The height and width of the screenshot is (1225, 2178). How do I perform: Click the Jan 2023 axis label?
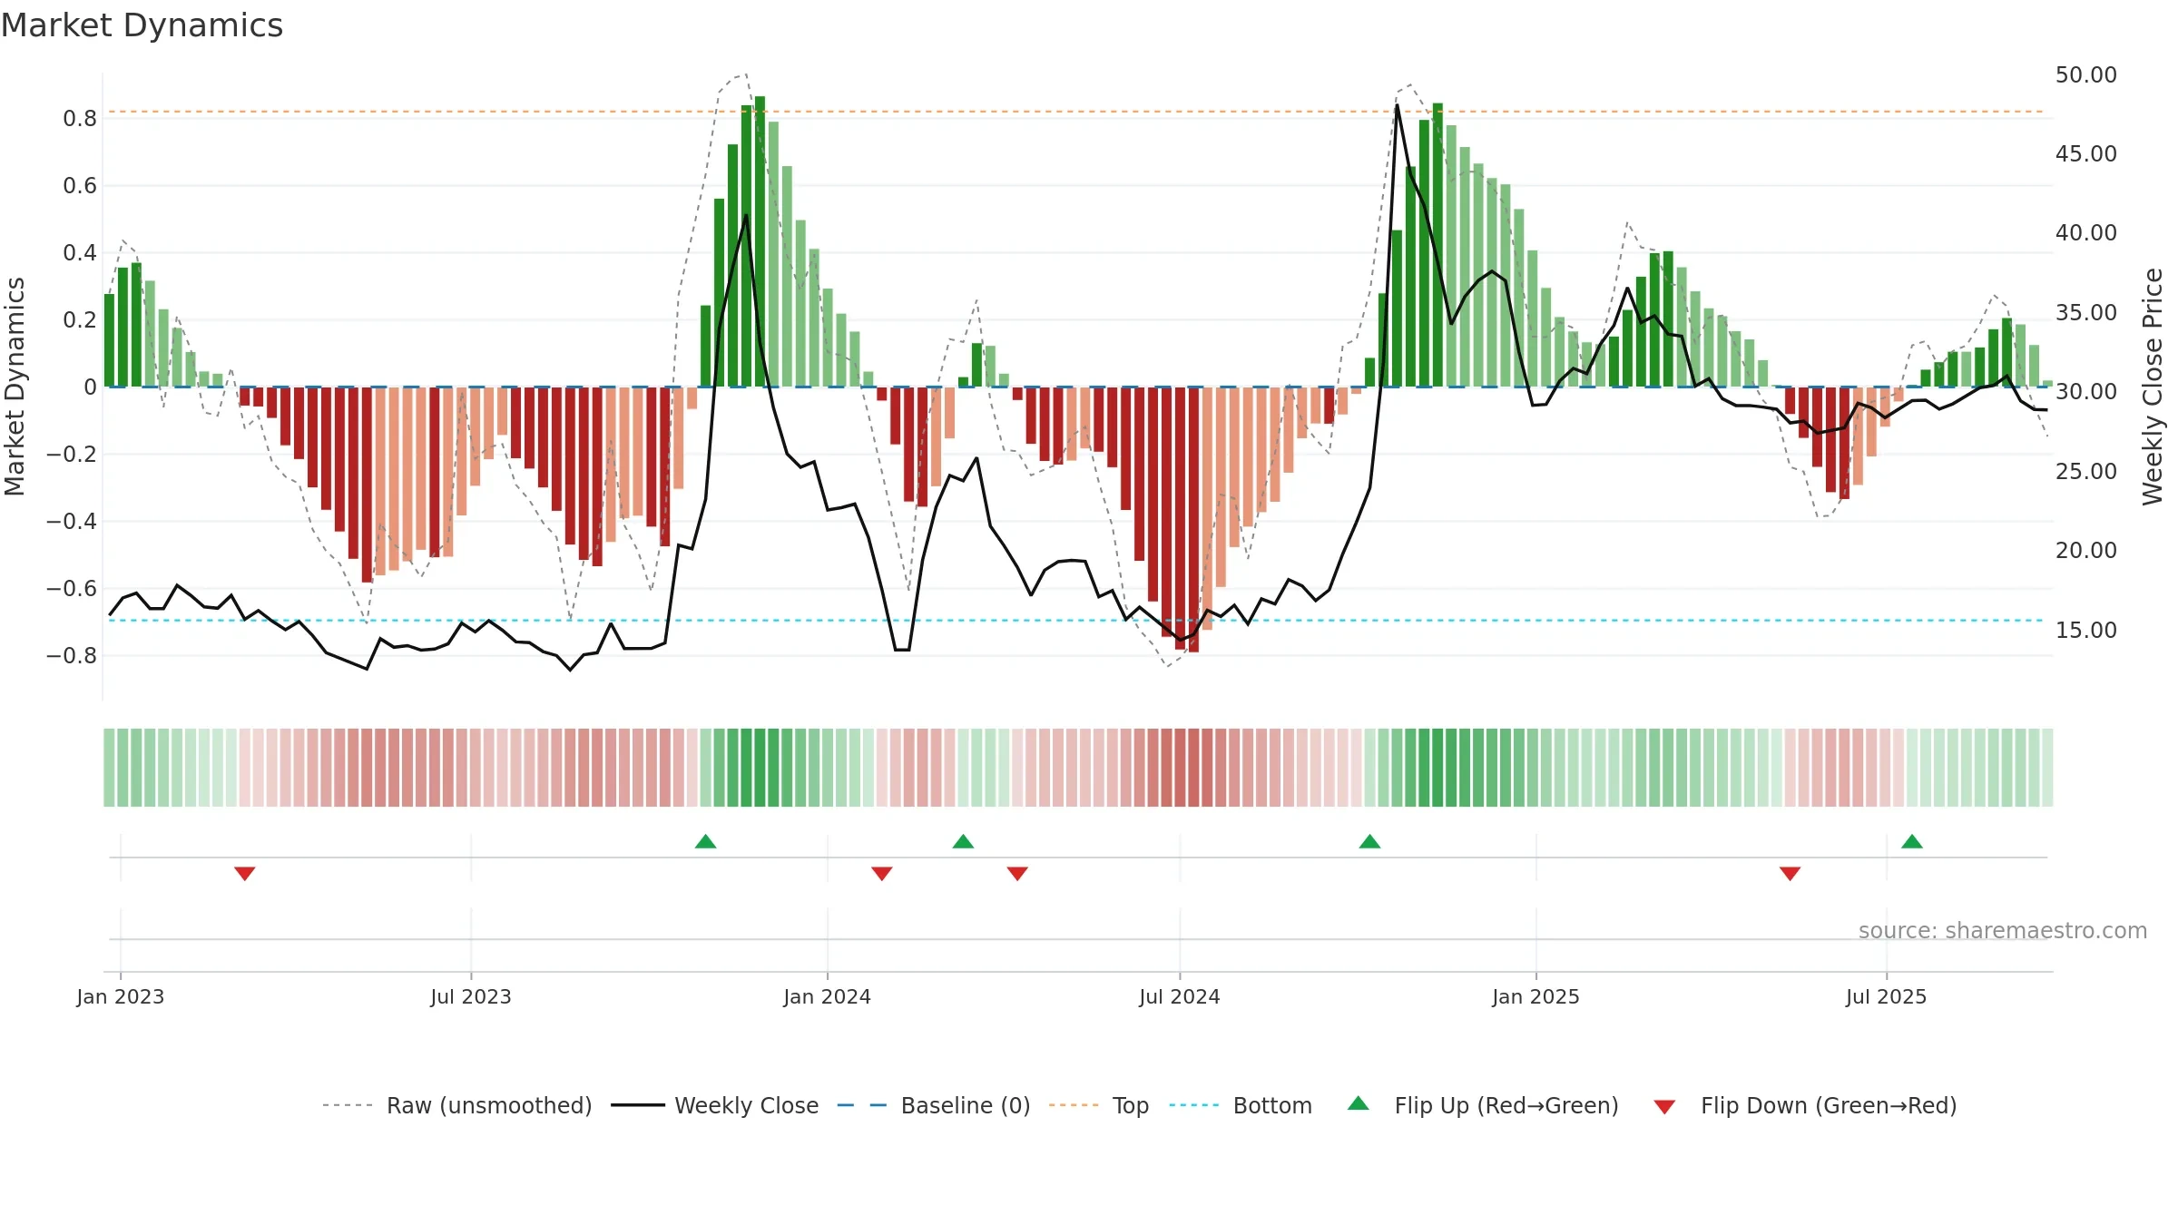pyautogui.click(x=121, y=996)
